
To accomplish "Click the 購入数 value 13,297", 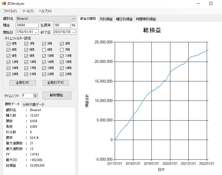I will pyautogui.click(x=34, y=116).
